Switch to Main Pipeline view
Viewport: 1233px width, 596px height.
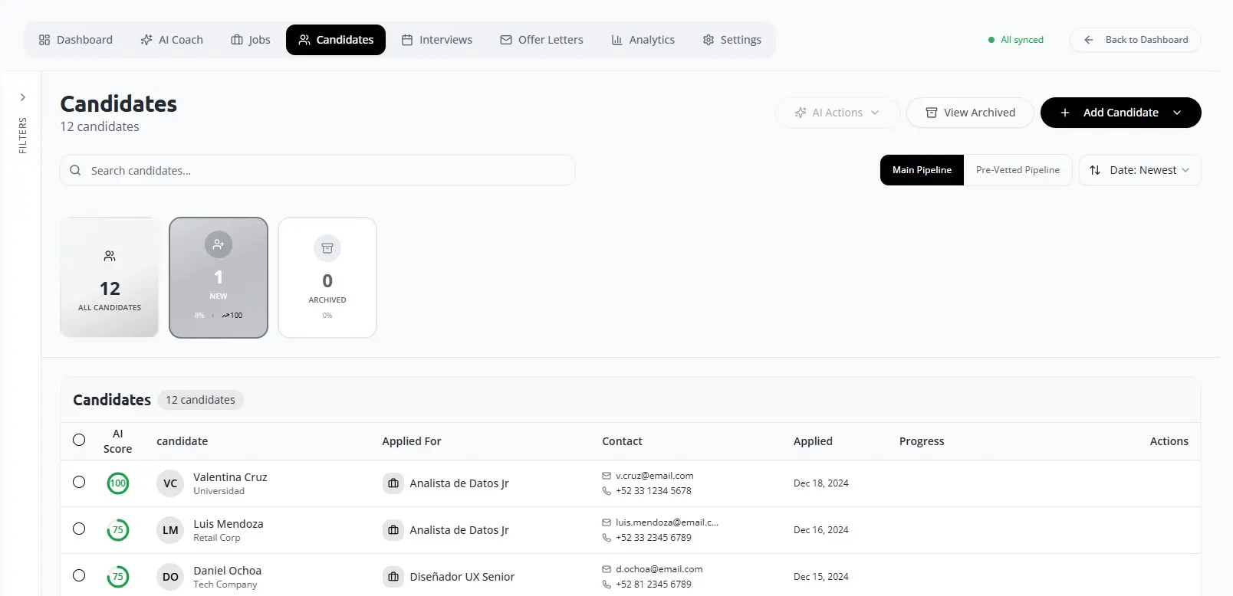(x=922, y=170)
